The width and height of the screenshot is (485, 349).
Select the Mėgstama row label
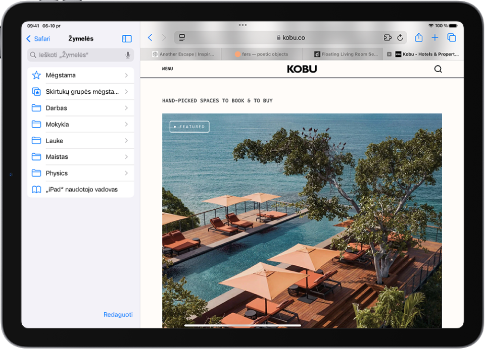61,75
